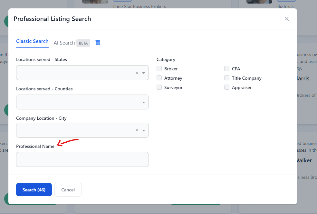
Task: Open the Locations served Counties dropdown
Action: pyautogui.click(x=82, y=102)
